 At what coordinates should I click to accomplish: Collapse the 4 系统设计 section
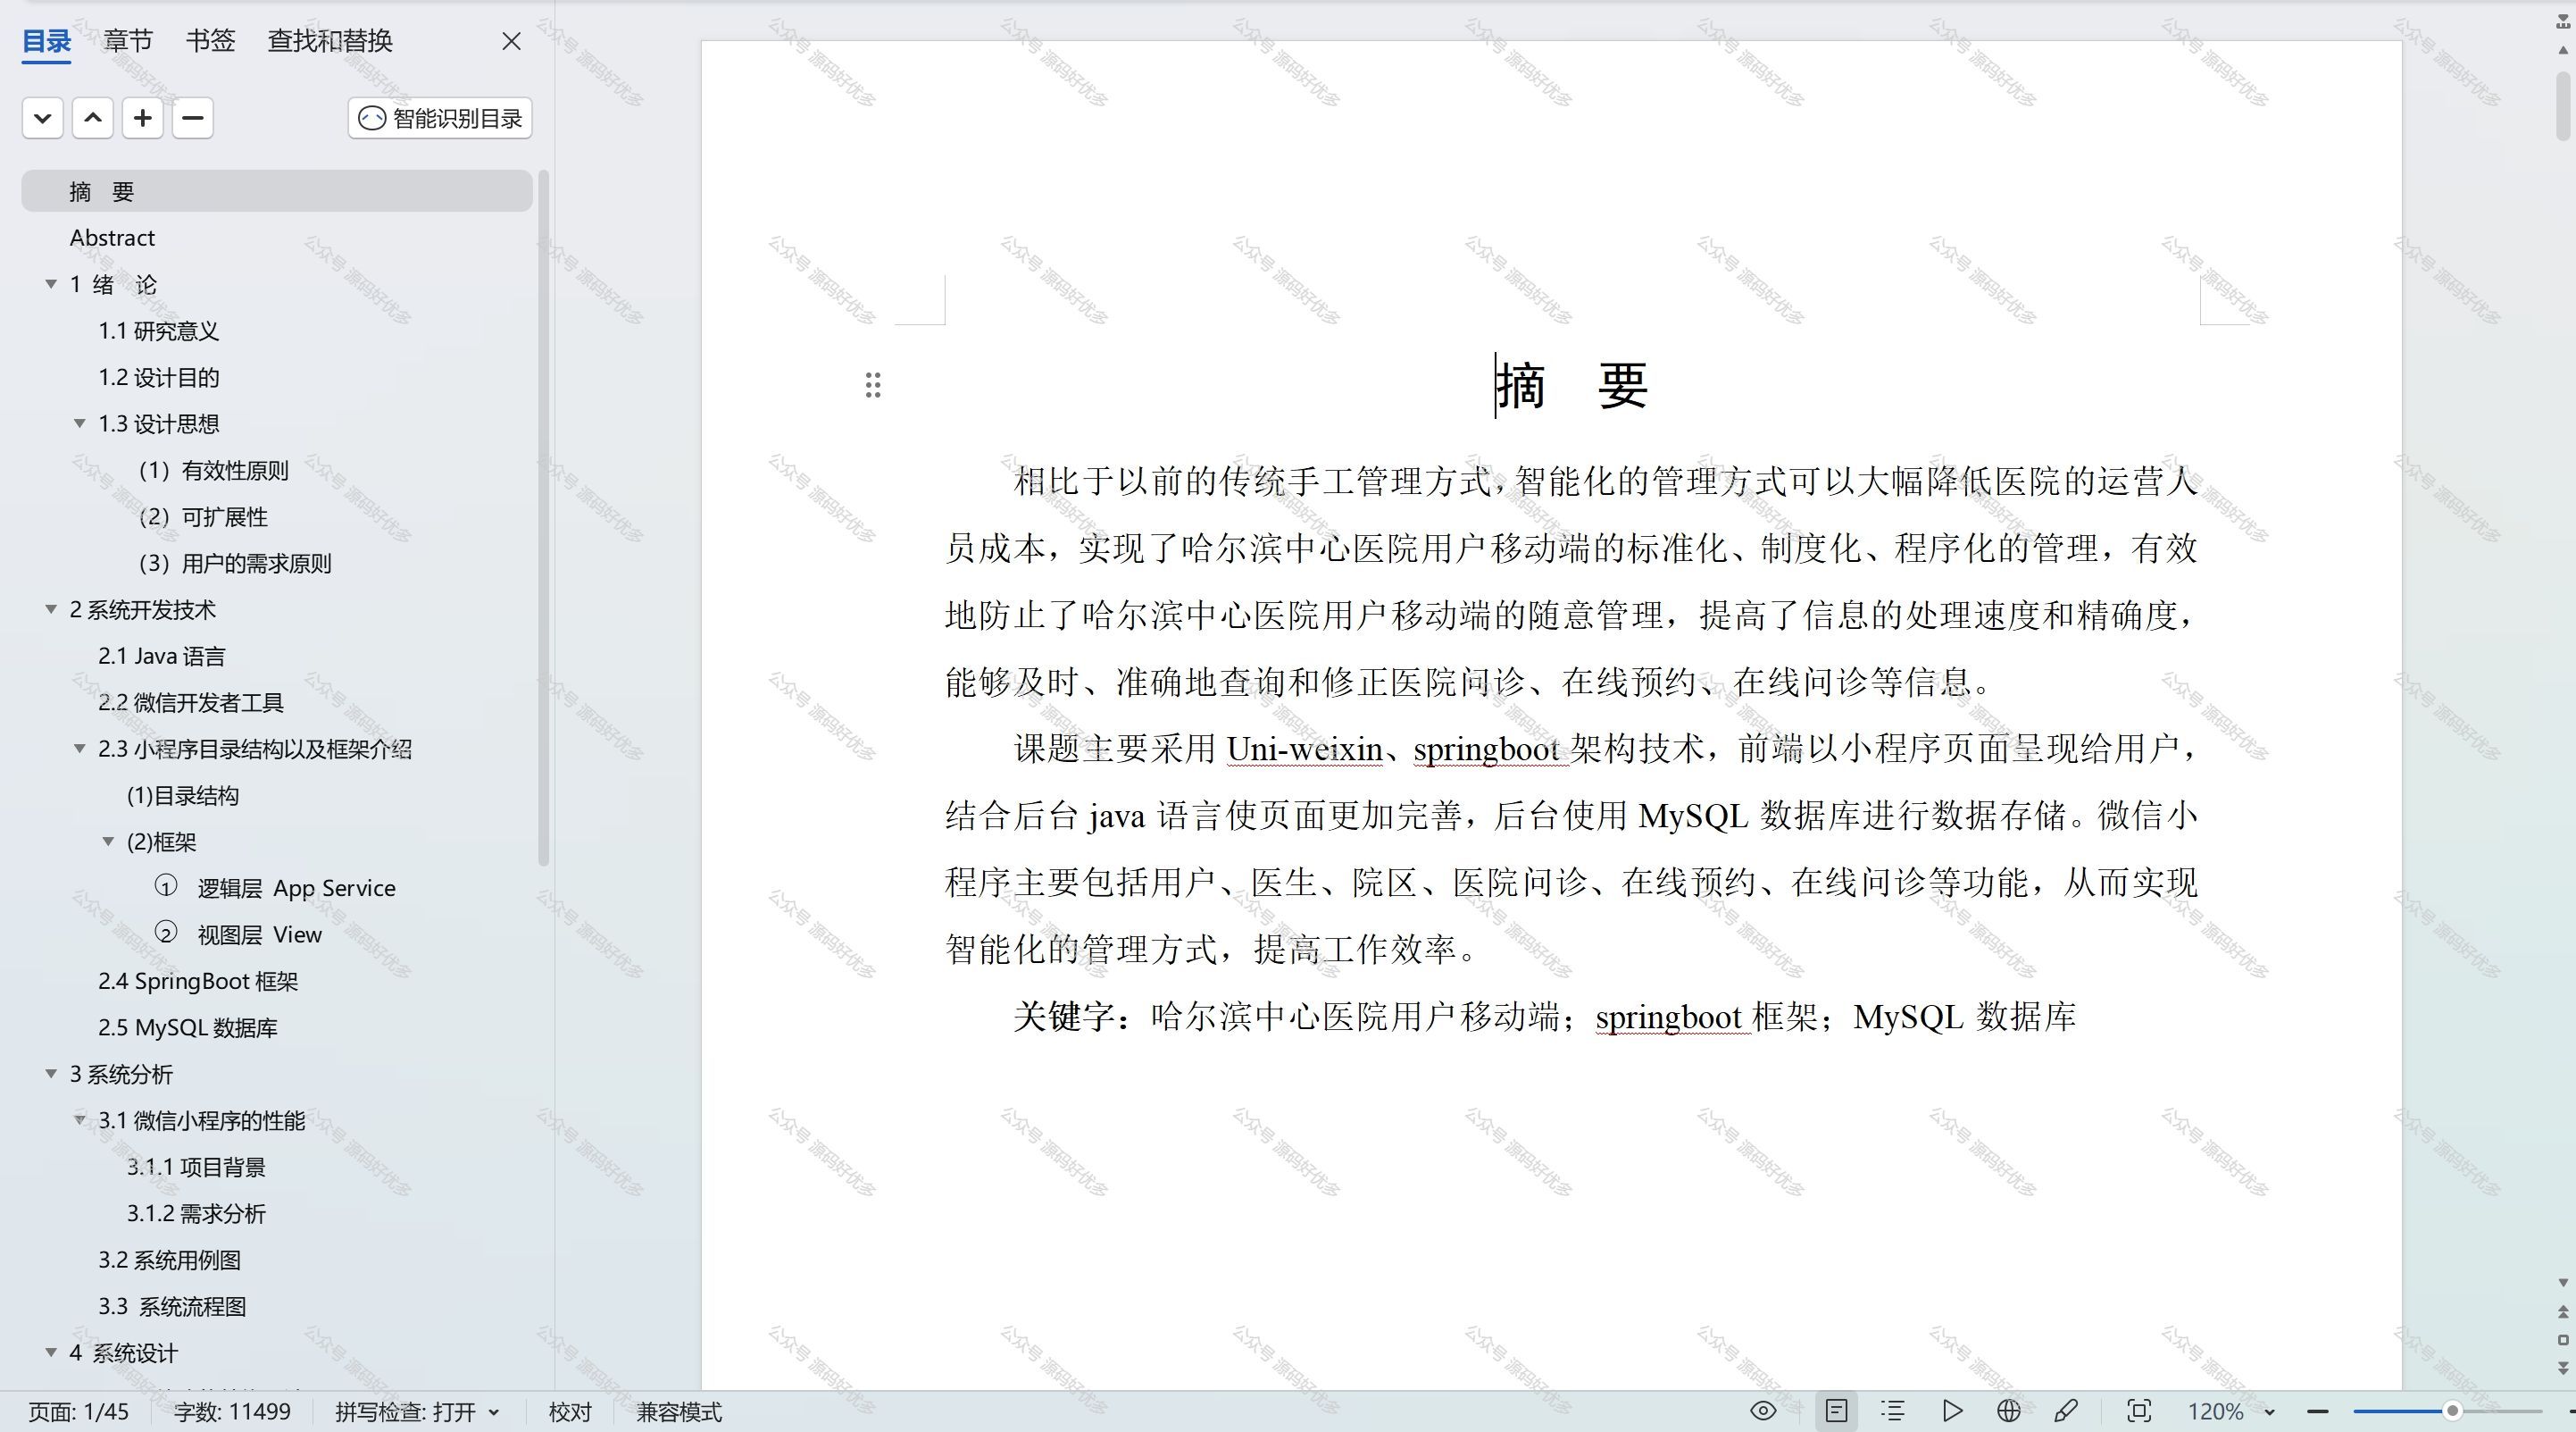[51, 1353]
